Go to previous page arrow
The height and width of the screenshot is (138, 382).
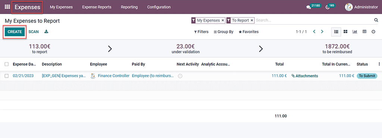314,32
